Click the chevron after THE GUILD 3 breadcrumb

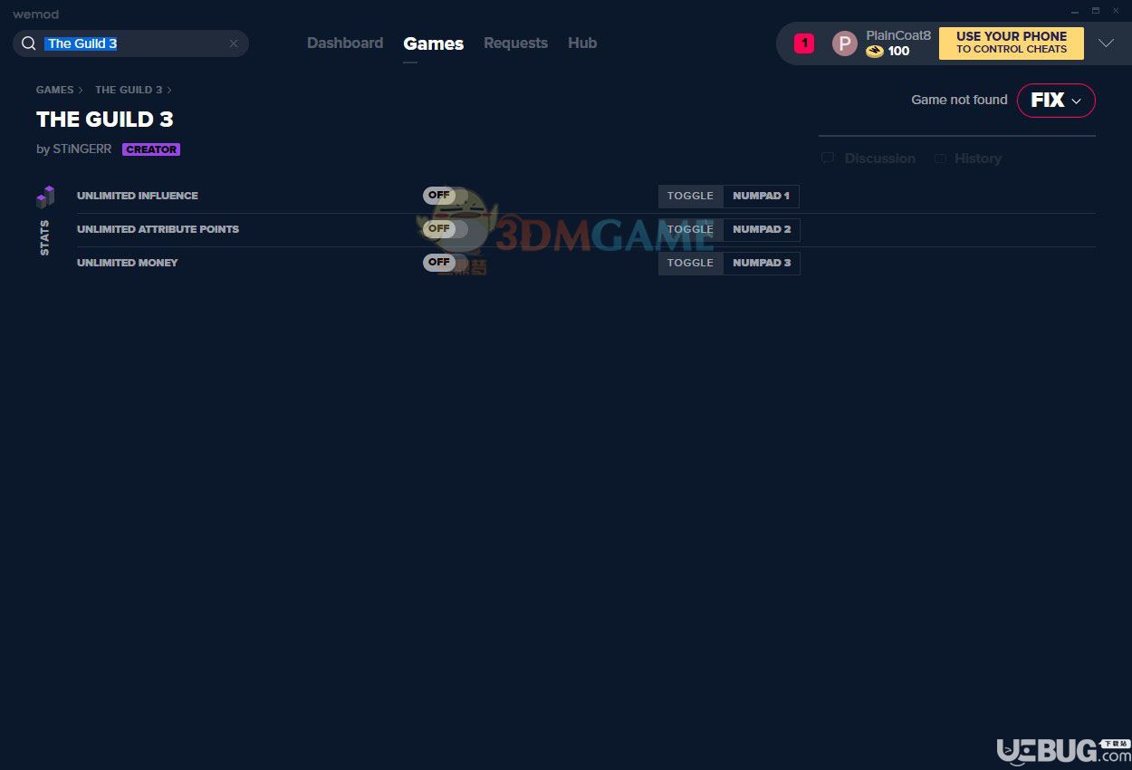(169, 90)
